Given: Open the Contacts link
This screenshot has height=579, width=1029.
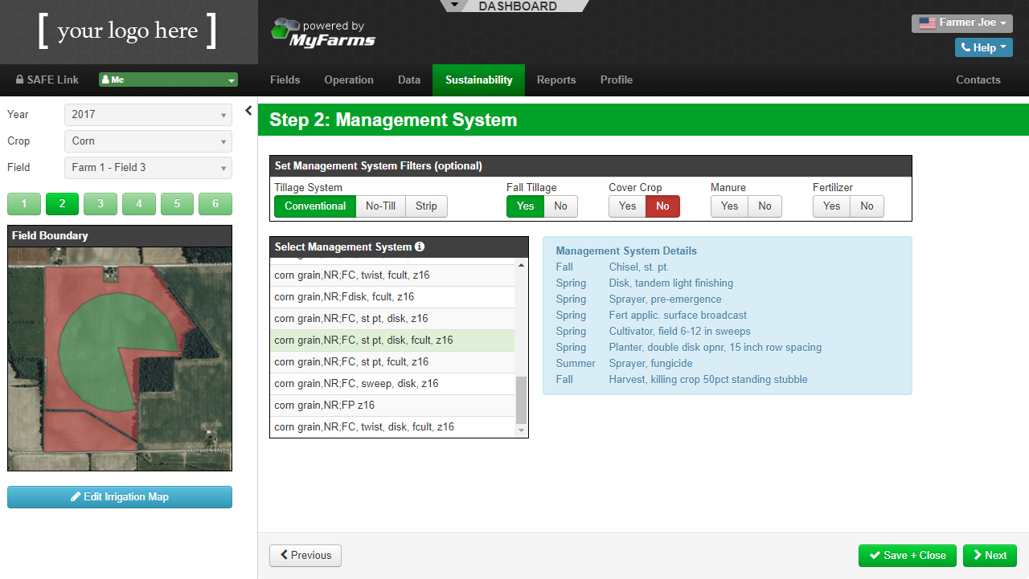Looking at the screenshot, I should [x=978, y=80].
